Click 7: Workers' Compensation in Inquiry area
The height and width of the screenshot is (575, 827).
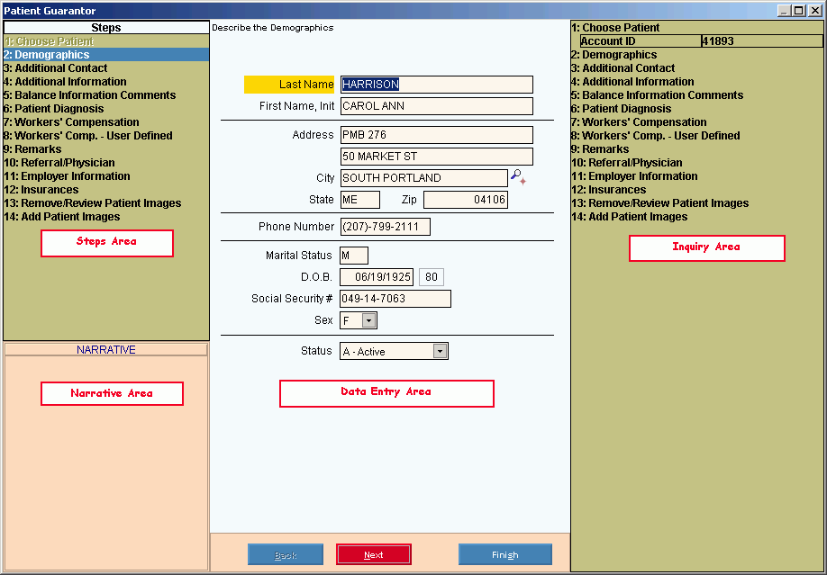pos(639,122)
